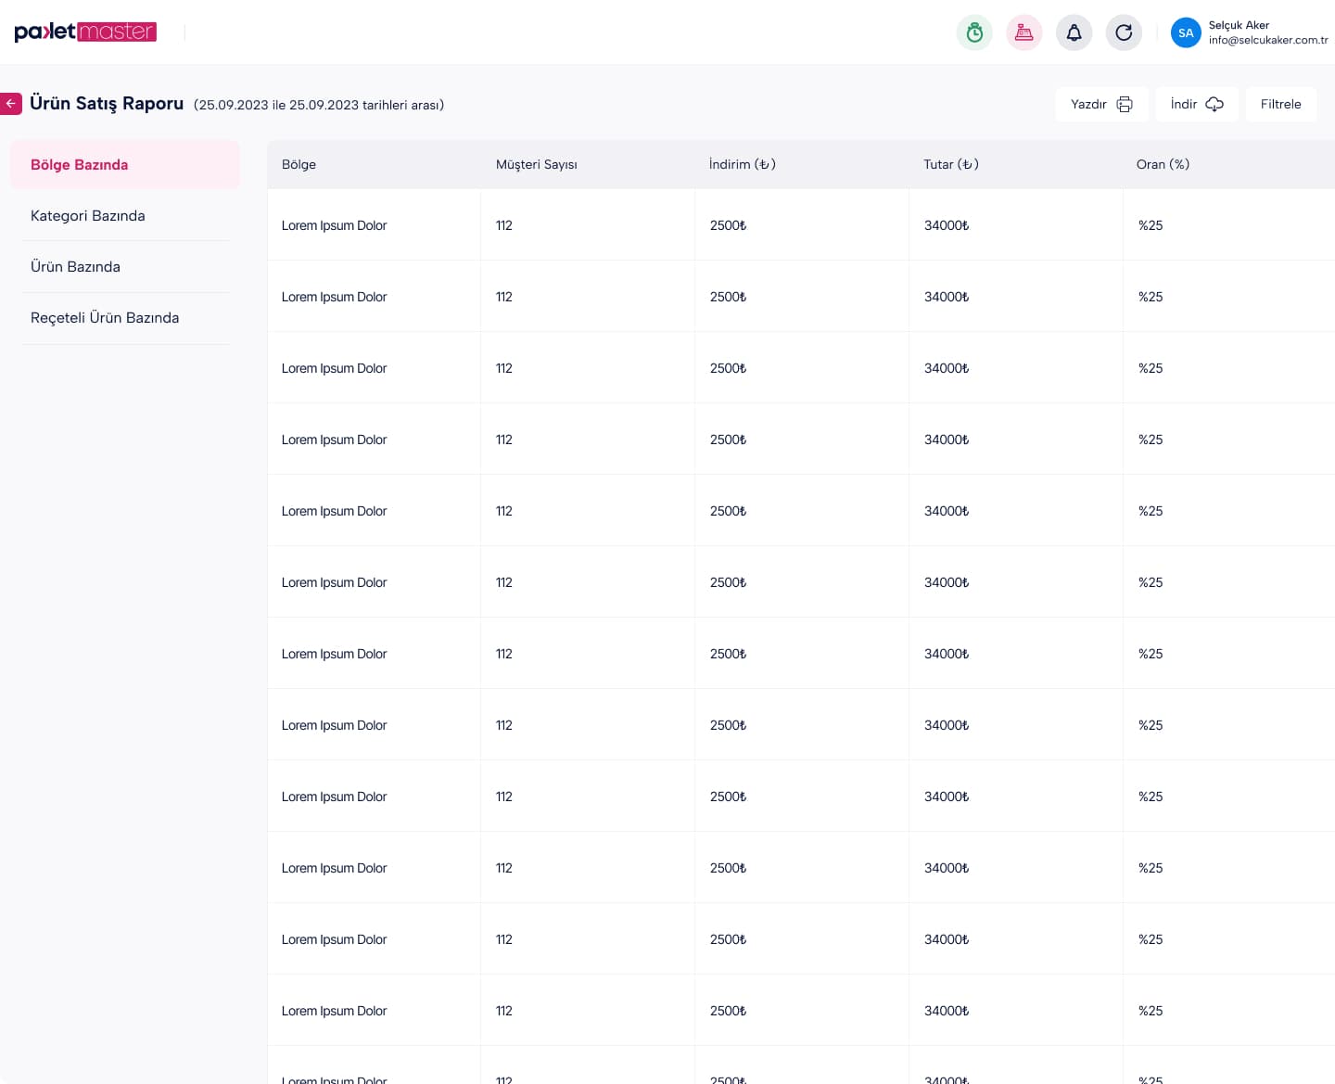Viewport: 1335px width, 1084px height.
Task: Click the İndirim (₺) column header
Action: pyautogui.click(x=742, y=164)
